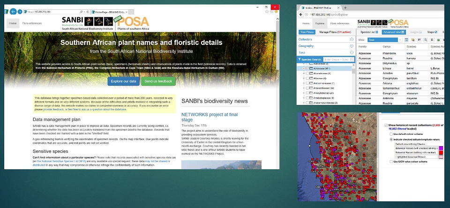The width and height of the screenshot is (450, 208).
Task: Click the pink Highlighted Botanical Record colour swatch
Action: click(441, 157)
